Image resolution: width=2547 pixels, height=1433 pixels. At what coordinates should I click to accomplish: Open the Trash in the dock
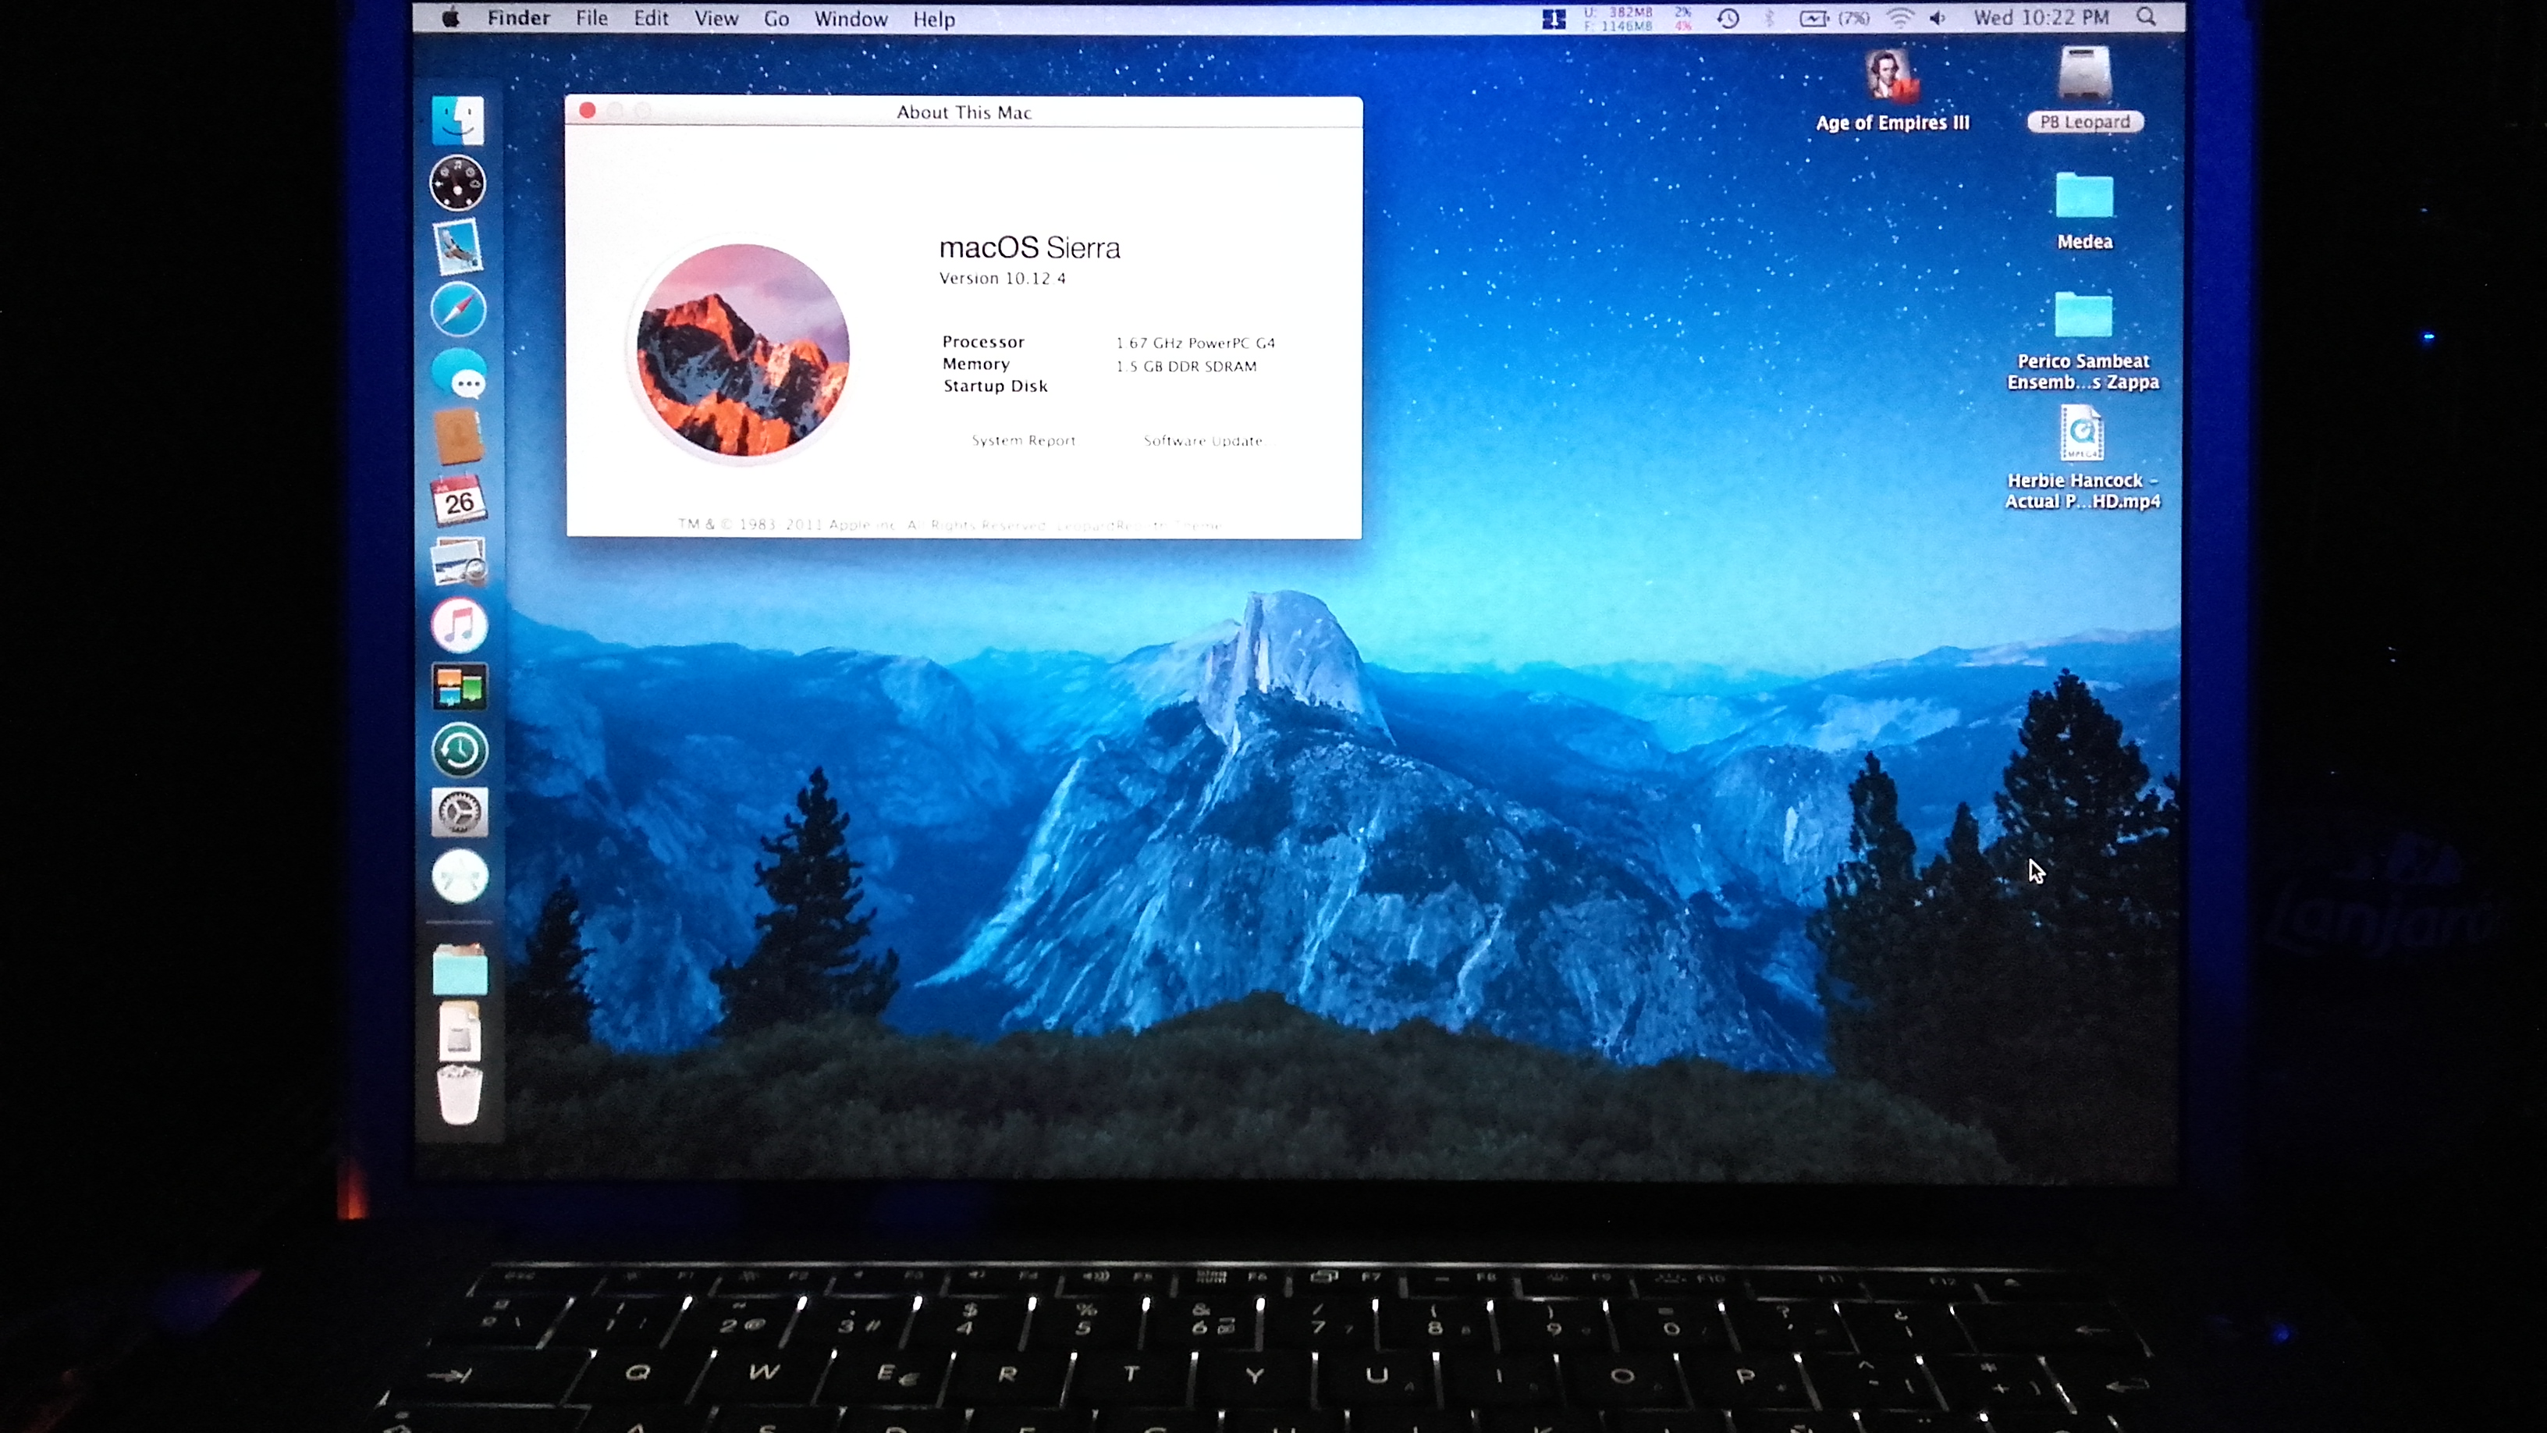coord(459,1093)
